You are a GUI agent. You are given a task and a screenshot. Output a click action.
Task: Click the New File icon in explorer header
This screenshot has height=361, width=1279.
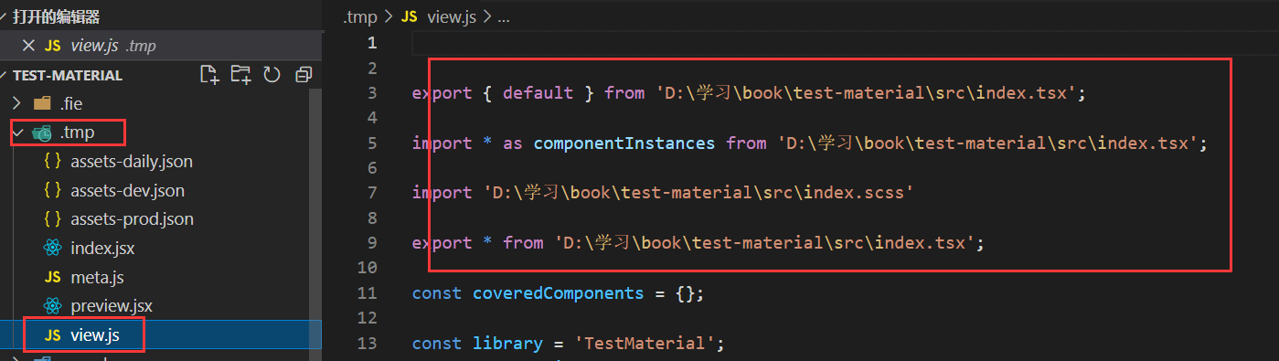[x=209, y=75]
